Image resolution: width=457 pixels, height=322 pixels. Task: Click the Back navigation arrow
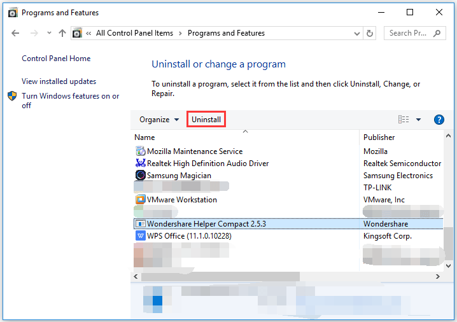pos(15,33)
